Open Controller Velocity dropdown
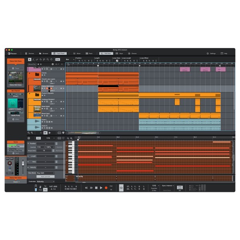The height and width of the screenshot is (240, 240). (46, 182)
